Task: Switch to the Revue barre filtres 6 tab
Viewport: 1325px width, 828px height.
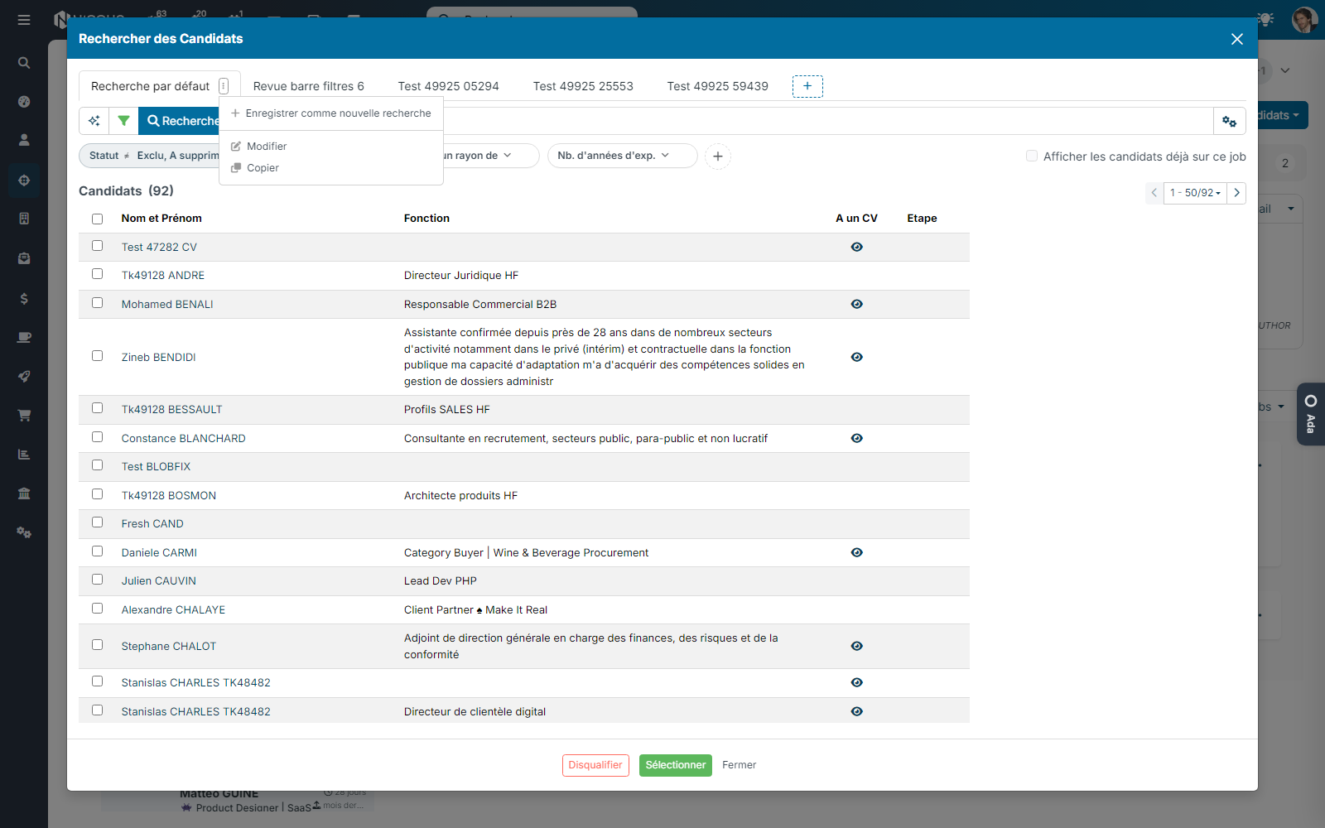Action: point(309,86)
